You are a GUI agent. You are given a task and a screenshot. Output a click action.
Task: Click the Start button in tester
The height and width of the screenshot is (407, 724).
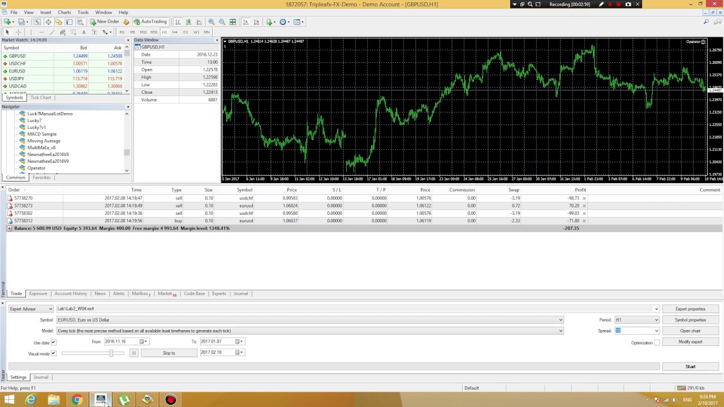click(x=690, y=367)
